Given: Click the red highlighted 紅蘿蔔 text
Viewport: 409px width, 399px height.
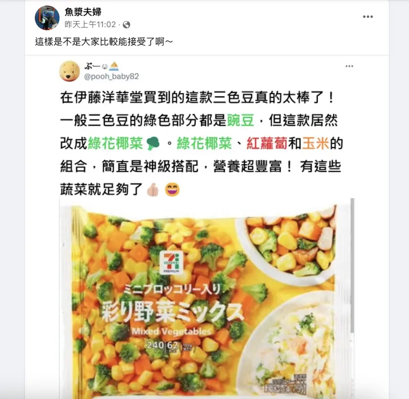Looking at the screenshot, I should tap(267, 143).
